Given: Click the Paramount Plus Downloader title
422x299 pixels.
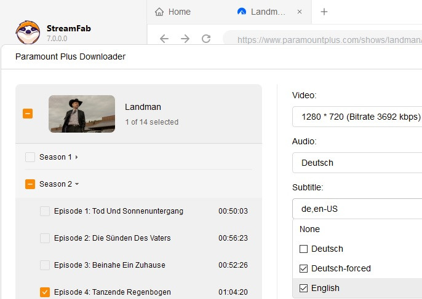Looking at the screenshot, I should [x=71, y=56].
